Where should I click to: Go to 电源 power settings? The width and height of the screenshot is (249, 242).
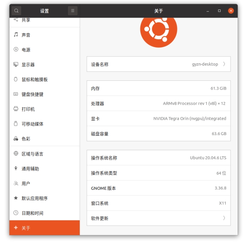coord(45,50)
